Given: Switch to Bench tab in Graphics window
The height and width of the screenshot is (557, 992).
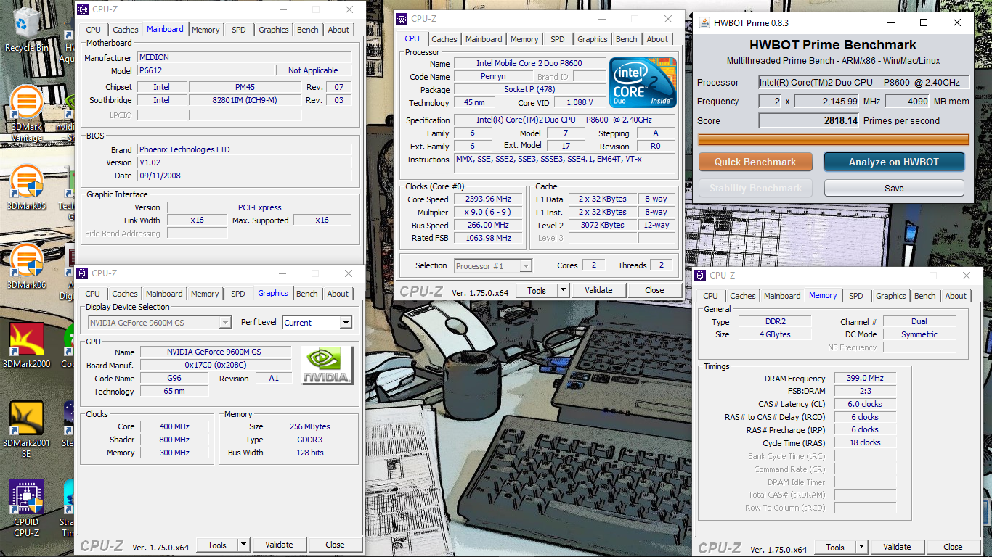Looking at the screenshot, I should [307, 294].
